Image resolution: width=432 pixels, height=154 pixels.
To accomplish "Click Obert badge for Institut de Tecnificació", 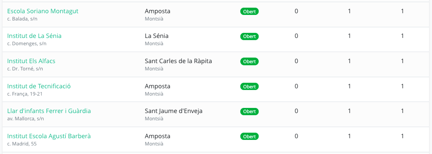I will click(250, 87).
